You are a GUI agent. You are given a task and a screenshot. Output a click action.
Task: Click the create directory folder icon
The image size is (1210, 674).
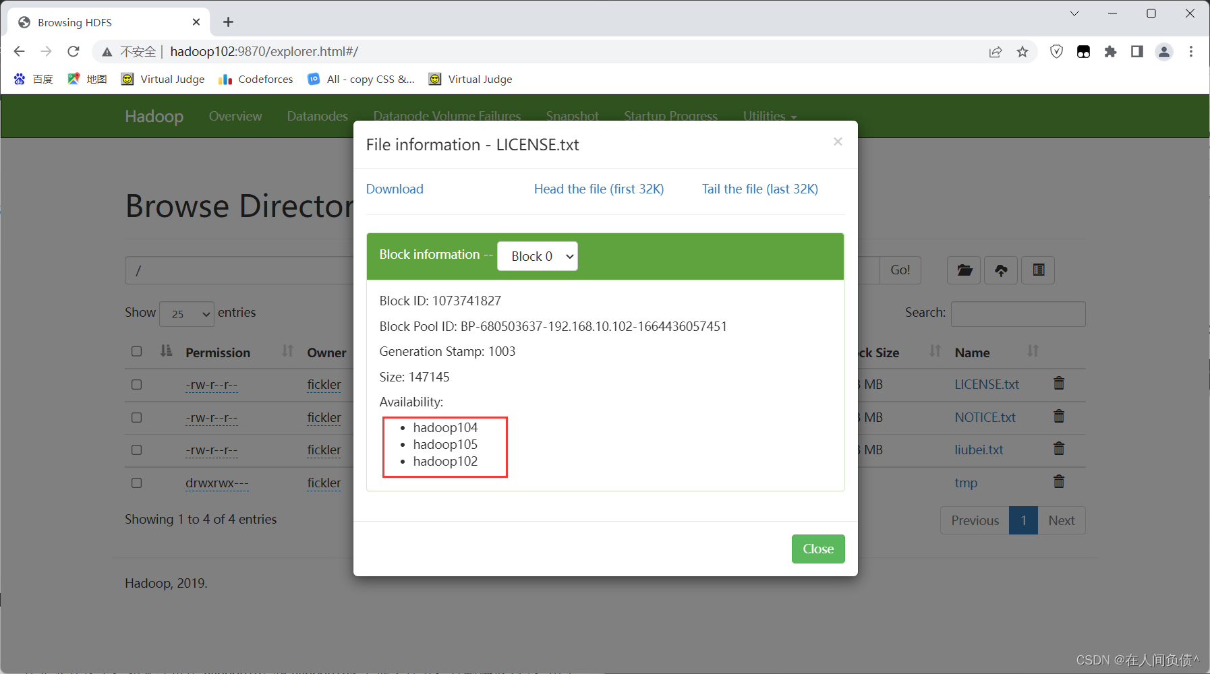click(964, 270)
